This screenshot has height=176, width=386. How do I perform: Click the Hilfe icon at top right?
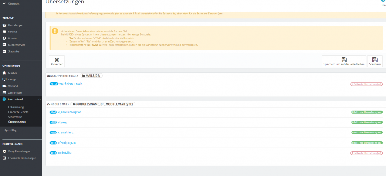(x=383, y=1)
